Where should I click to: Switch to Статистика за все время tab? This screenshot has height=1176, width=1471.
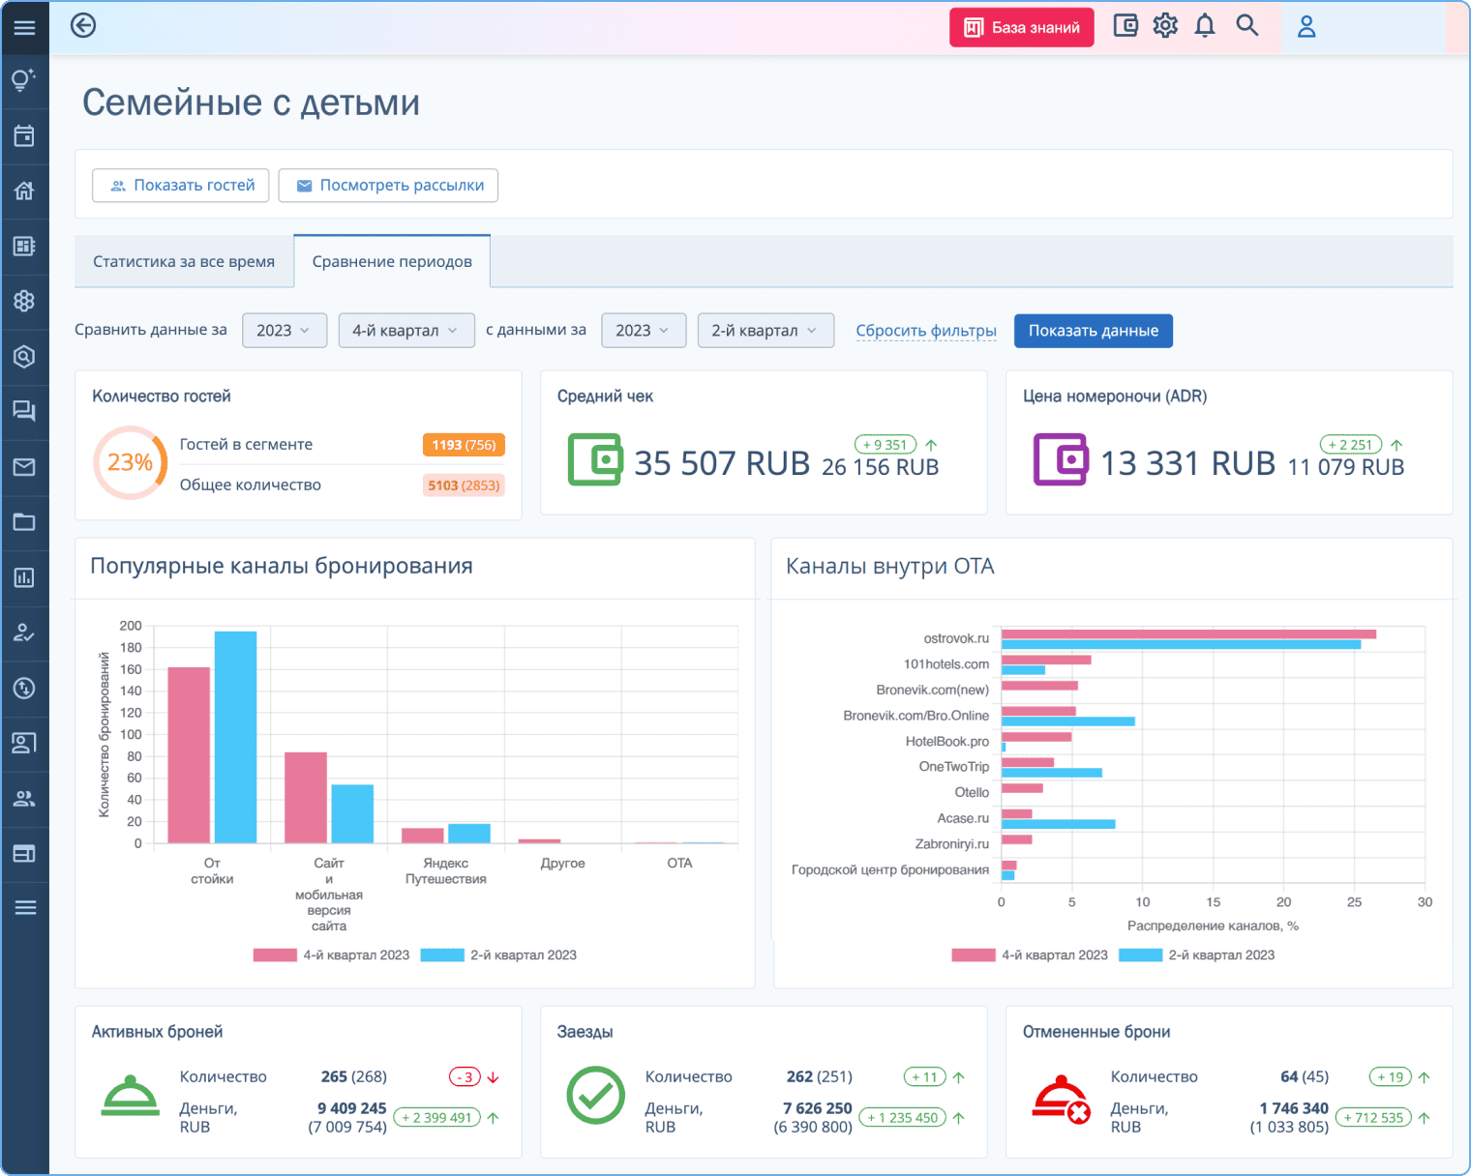[184, 262]
